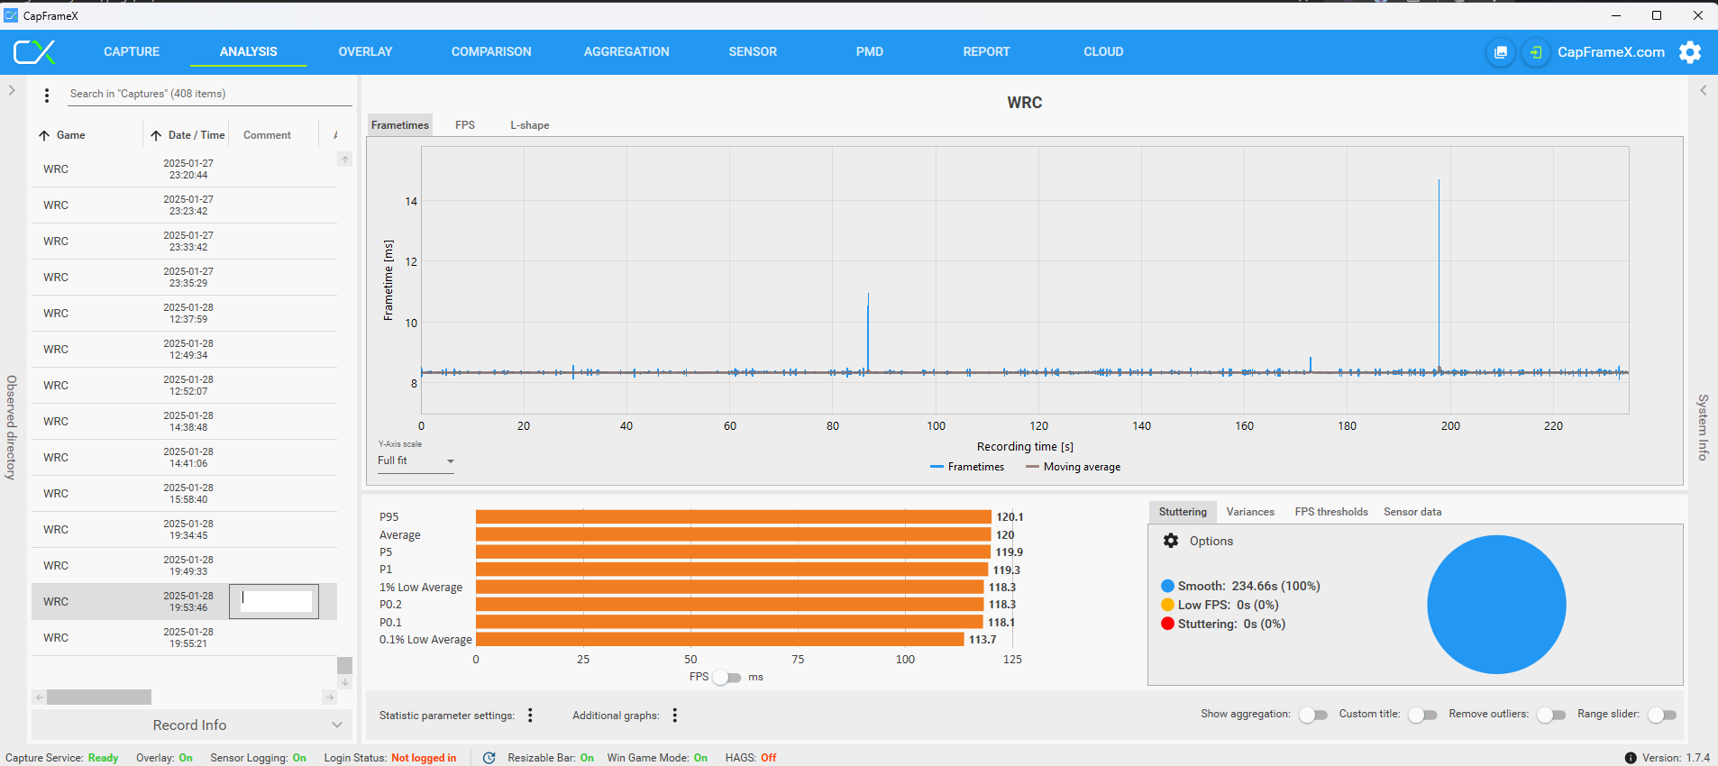Select the L-shape graph tab
This screenshot has width=1718, height=766.
(x=529, y=125)
